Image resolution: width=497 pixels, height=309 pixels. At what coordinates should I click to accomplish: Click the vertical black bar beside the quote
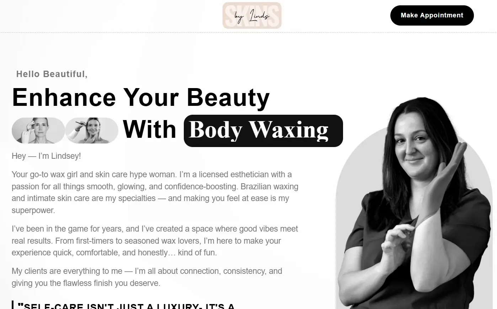click(13, 305)
